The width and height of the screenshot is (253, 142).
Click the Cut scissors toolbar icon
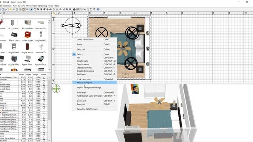point(17,9)
